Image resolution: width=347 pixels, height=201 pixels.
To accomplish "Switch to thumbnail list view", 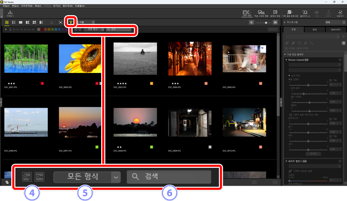I will (14, 23).
